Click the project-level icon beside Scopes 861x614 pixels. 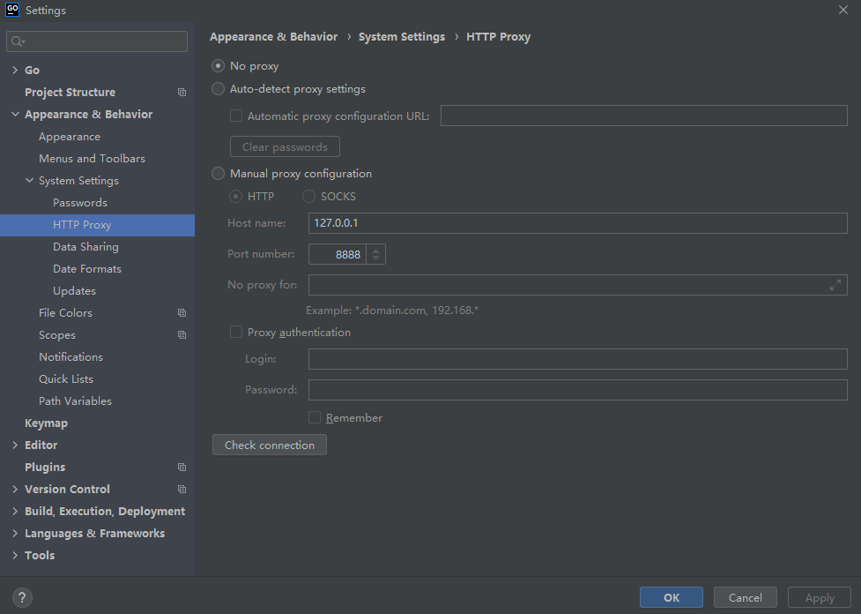click(x=182, y=335)
